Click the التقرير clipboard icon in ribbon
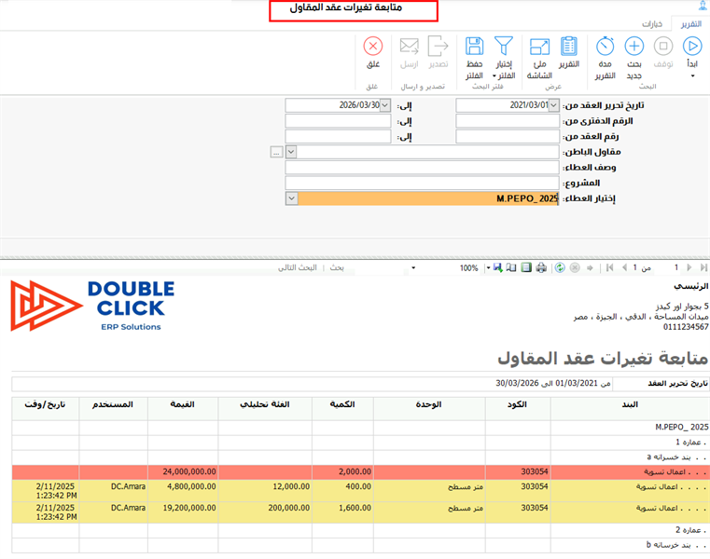Screen dimensions: 710x559 coord(568,47)
